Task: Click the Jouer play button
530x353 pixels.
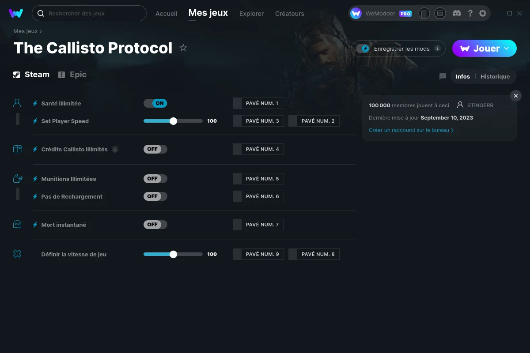Action: 485,49
